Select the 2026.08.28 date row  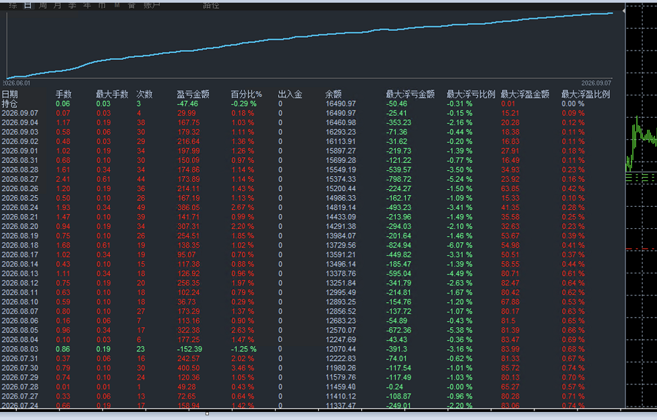pyautogui.click(x=20, y=170)
